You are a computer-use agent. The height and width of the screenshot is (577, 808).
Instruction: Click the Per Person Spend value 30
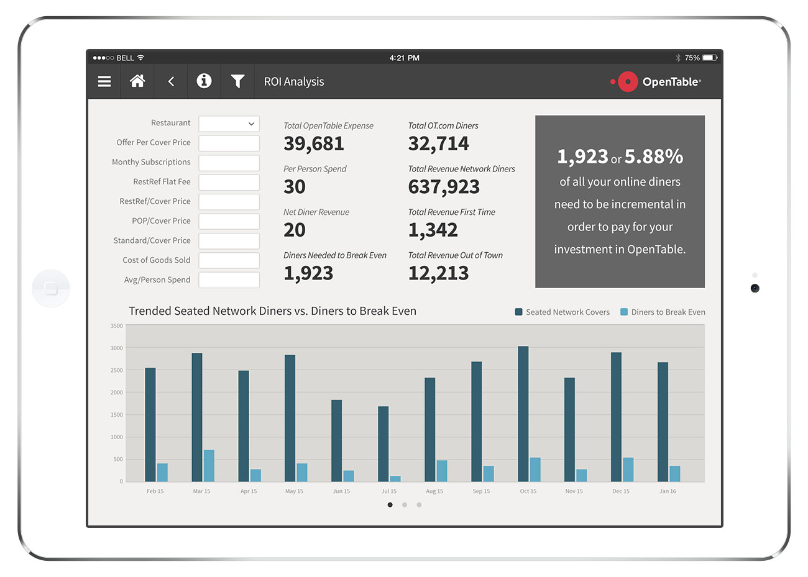click(295, 187)
